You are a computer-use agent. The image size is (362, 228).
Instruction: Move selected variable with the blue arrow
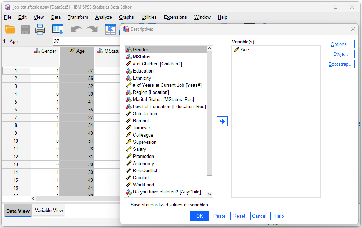click(x=222, y=121)
